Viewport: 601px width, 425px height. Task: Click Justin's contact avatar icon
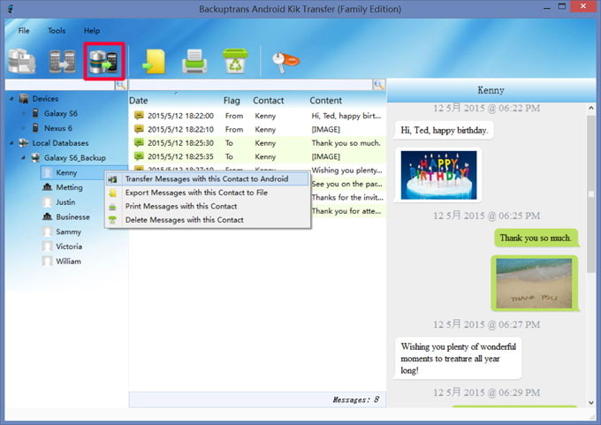47,202
